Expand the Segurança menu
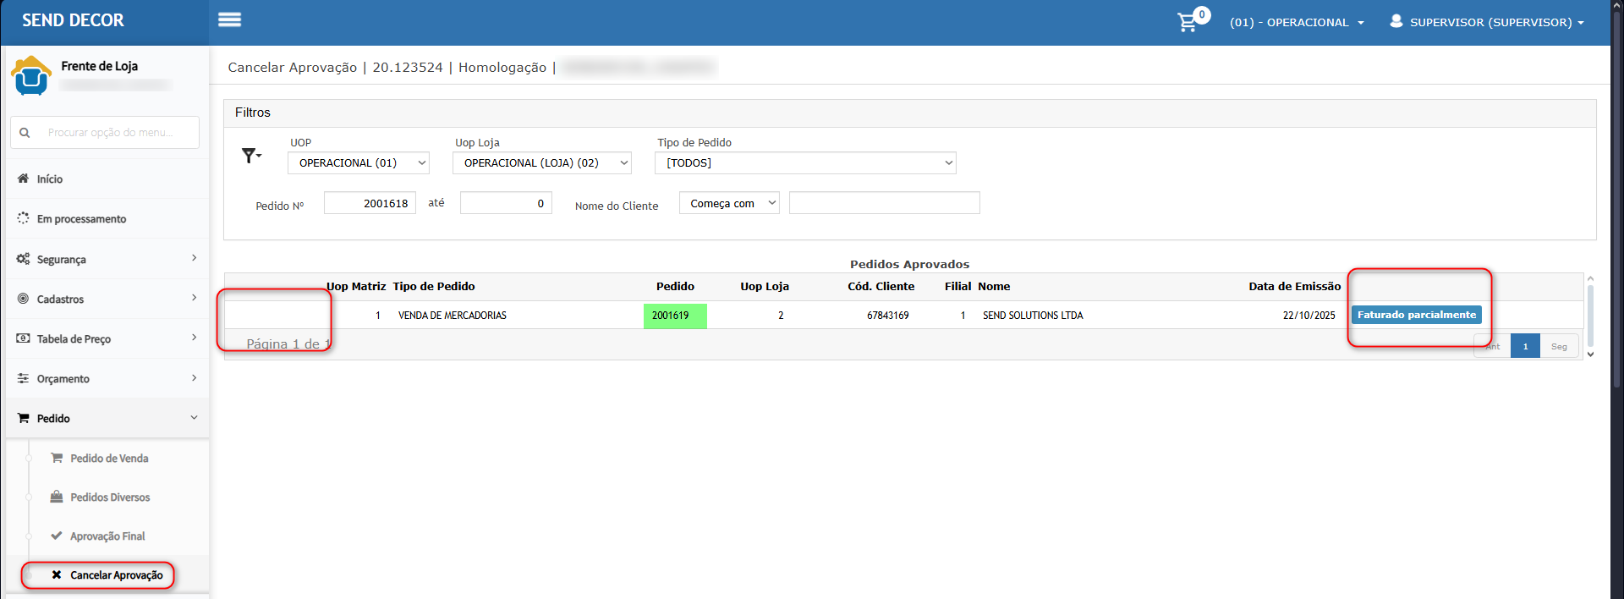Image resolution: width=1624 pixels, height=599 pixels. click(107, 259)
